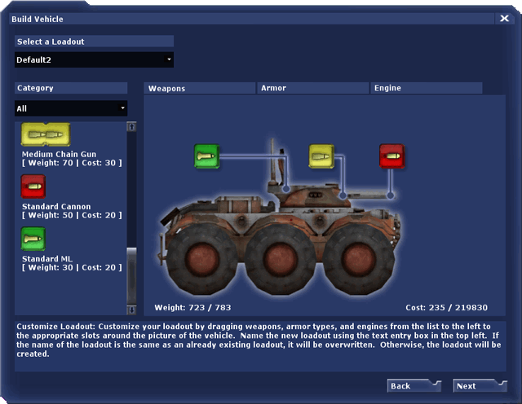Click the Weight: 70 | Cost: 30 stats line
Image resolution: width=522 pixels, height=404 pixels.
(72, 163)
